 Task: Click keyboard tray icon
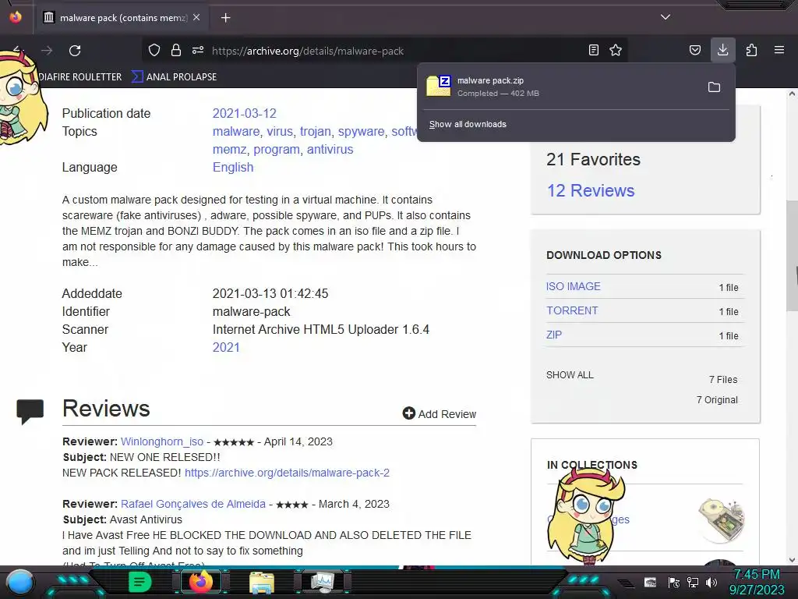point(651,583)
